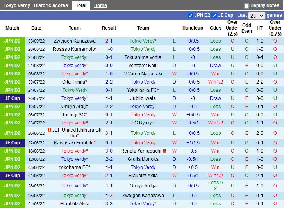Click Omiya Ardija in the 10/07/22 row
284x208 pixels.
coord(75,107)
